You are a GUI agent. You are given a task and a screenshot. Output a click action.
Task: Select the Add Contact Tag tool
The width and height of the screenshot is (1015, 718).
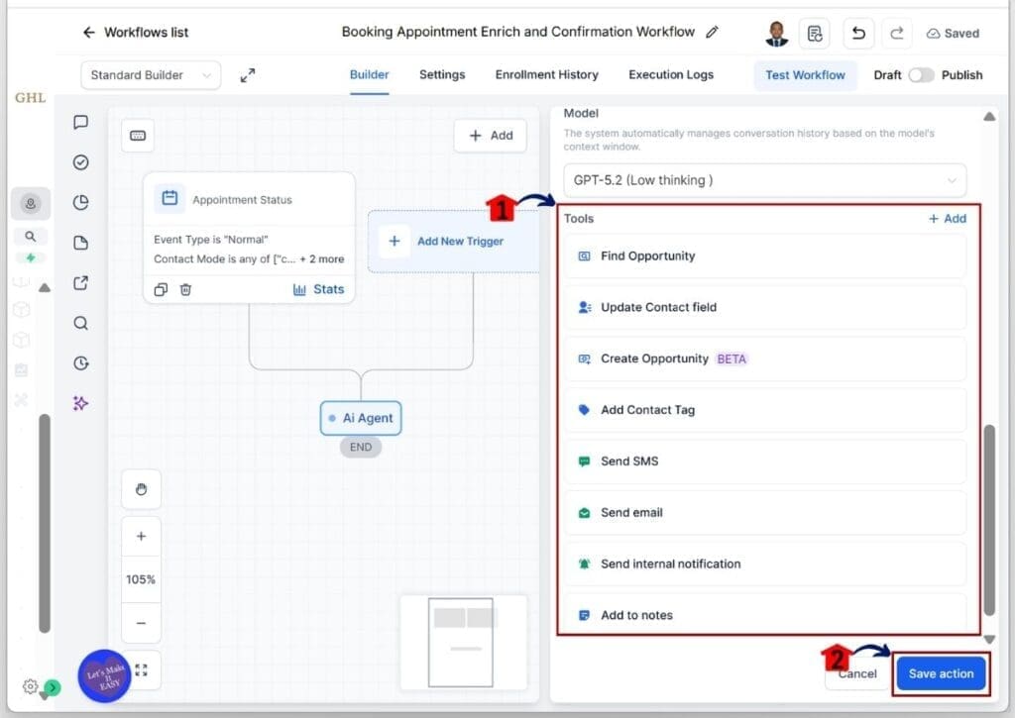765,409
